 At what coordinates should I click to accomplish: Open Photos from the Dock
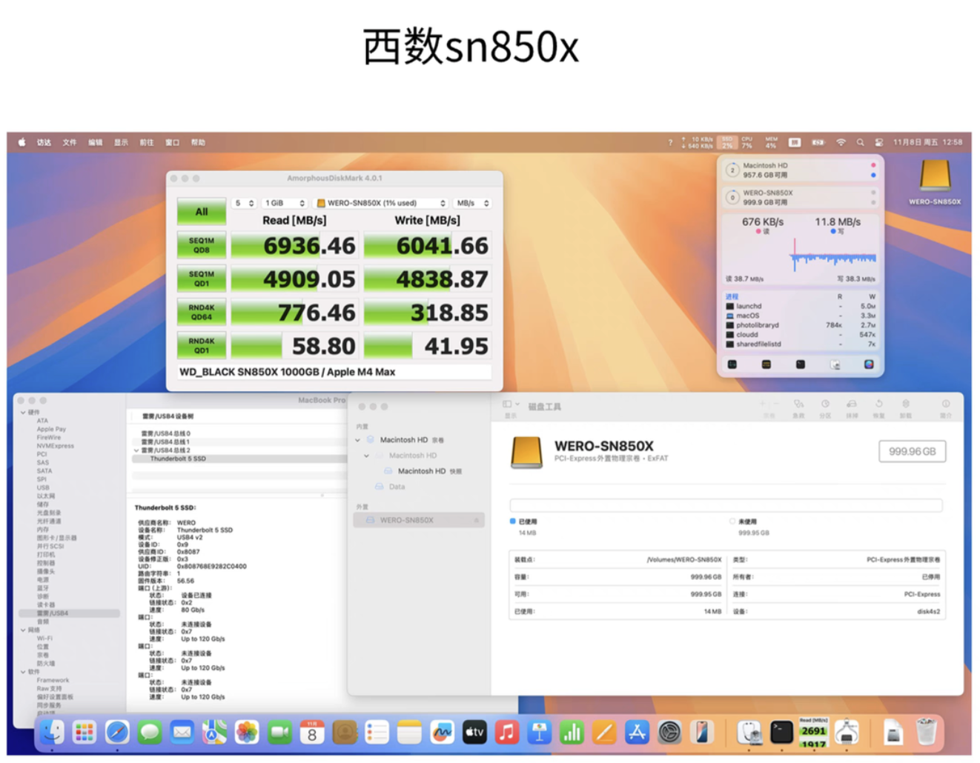pos(247,733)
